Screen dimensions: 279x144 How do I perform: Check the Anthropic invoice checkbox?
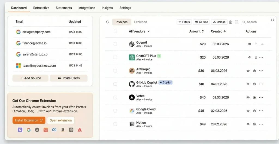click(115, 71)
